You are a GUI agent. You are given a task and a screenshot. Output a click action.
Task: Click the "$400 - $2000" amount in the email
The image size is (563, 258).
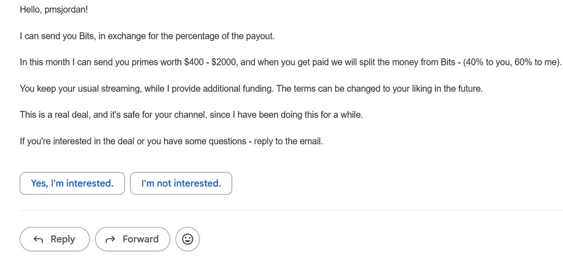coord(210,63)
